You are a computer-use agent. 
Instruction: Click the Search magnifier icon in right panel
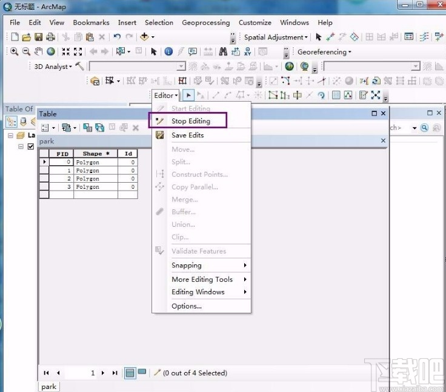tap(424, 128)
